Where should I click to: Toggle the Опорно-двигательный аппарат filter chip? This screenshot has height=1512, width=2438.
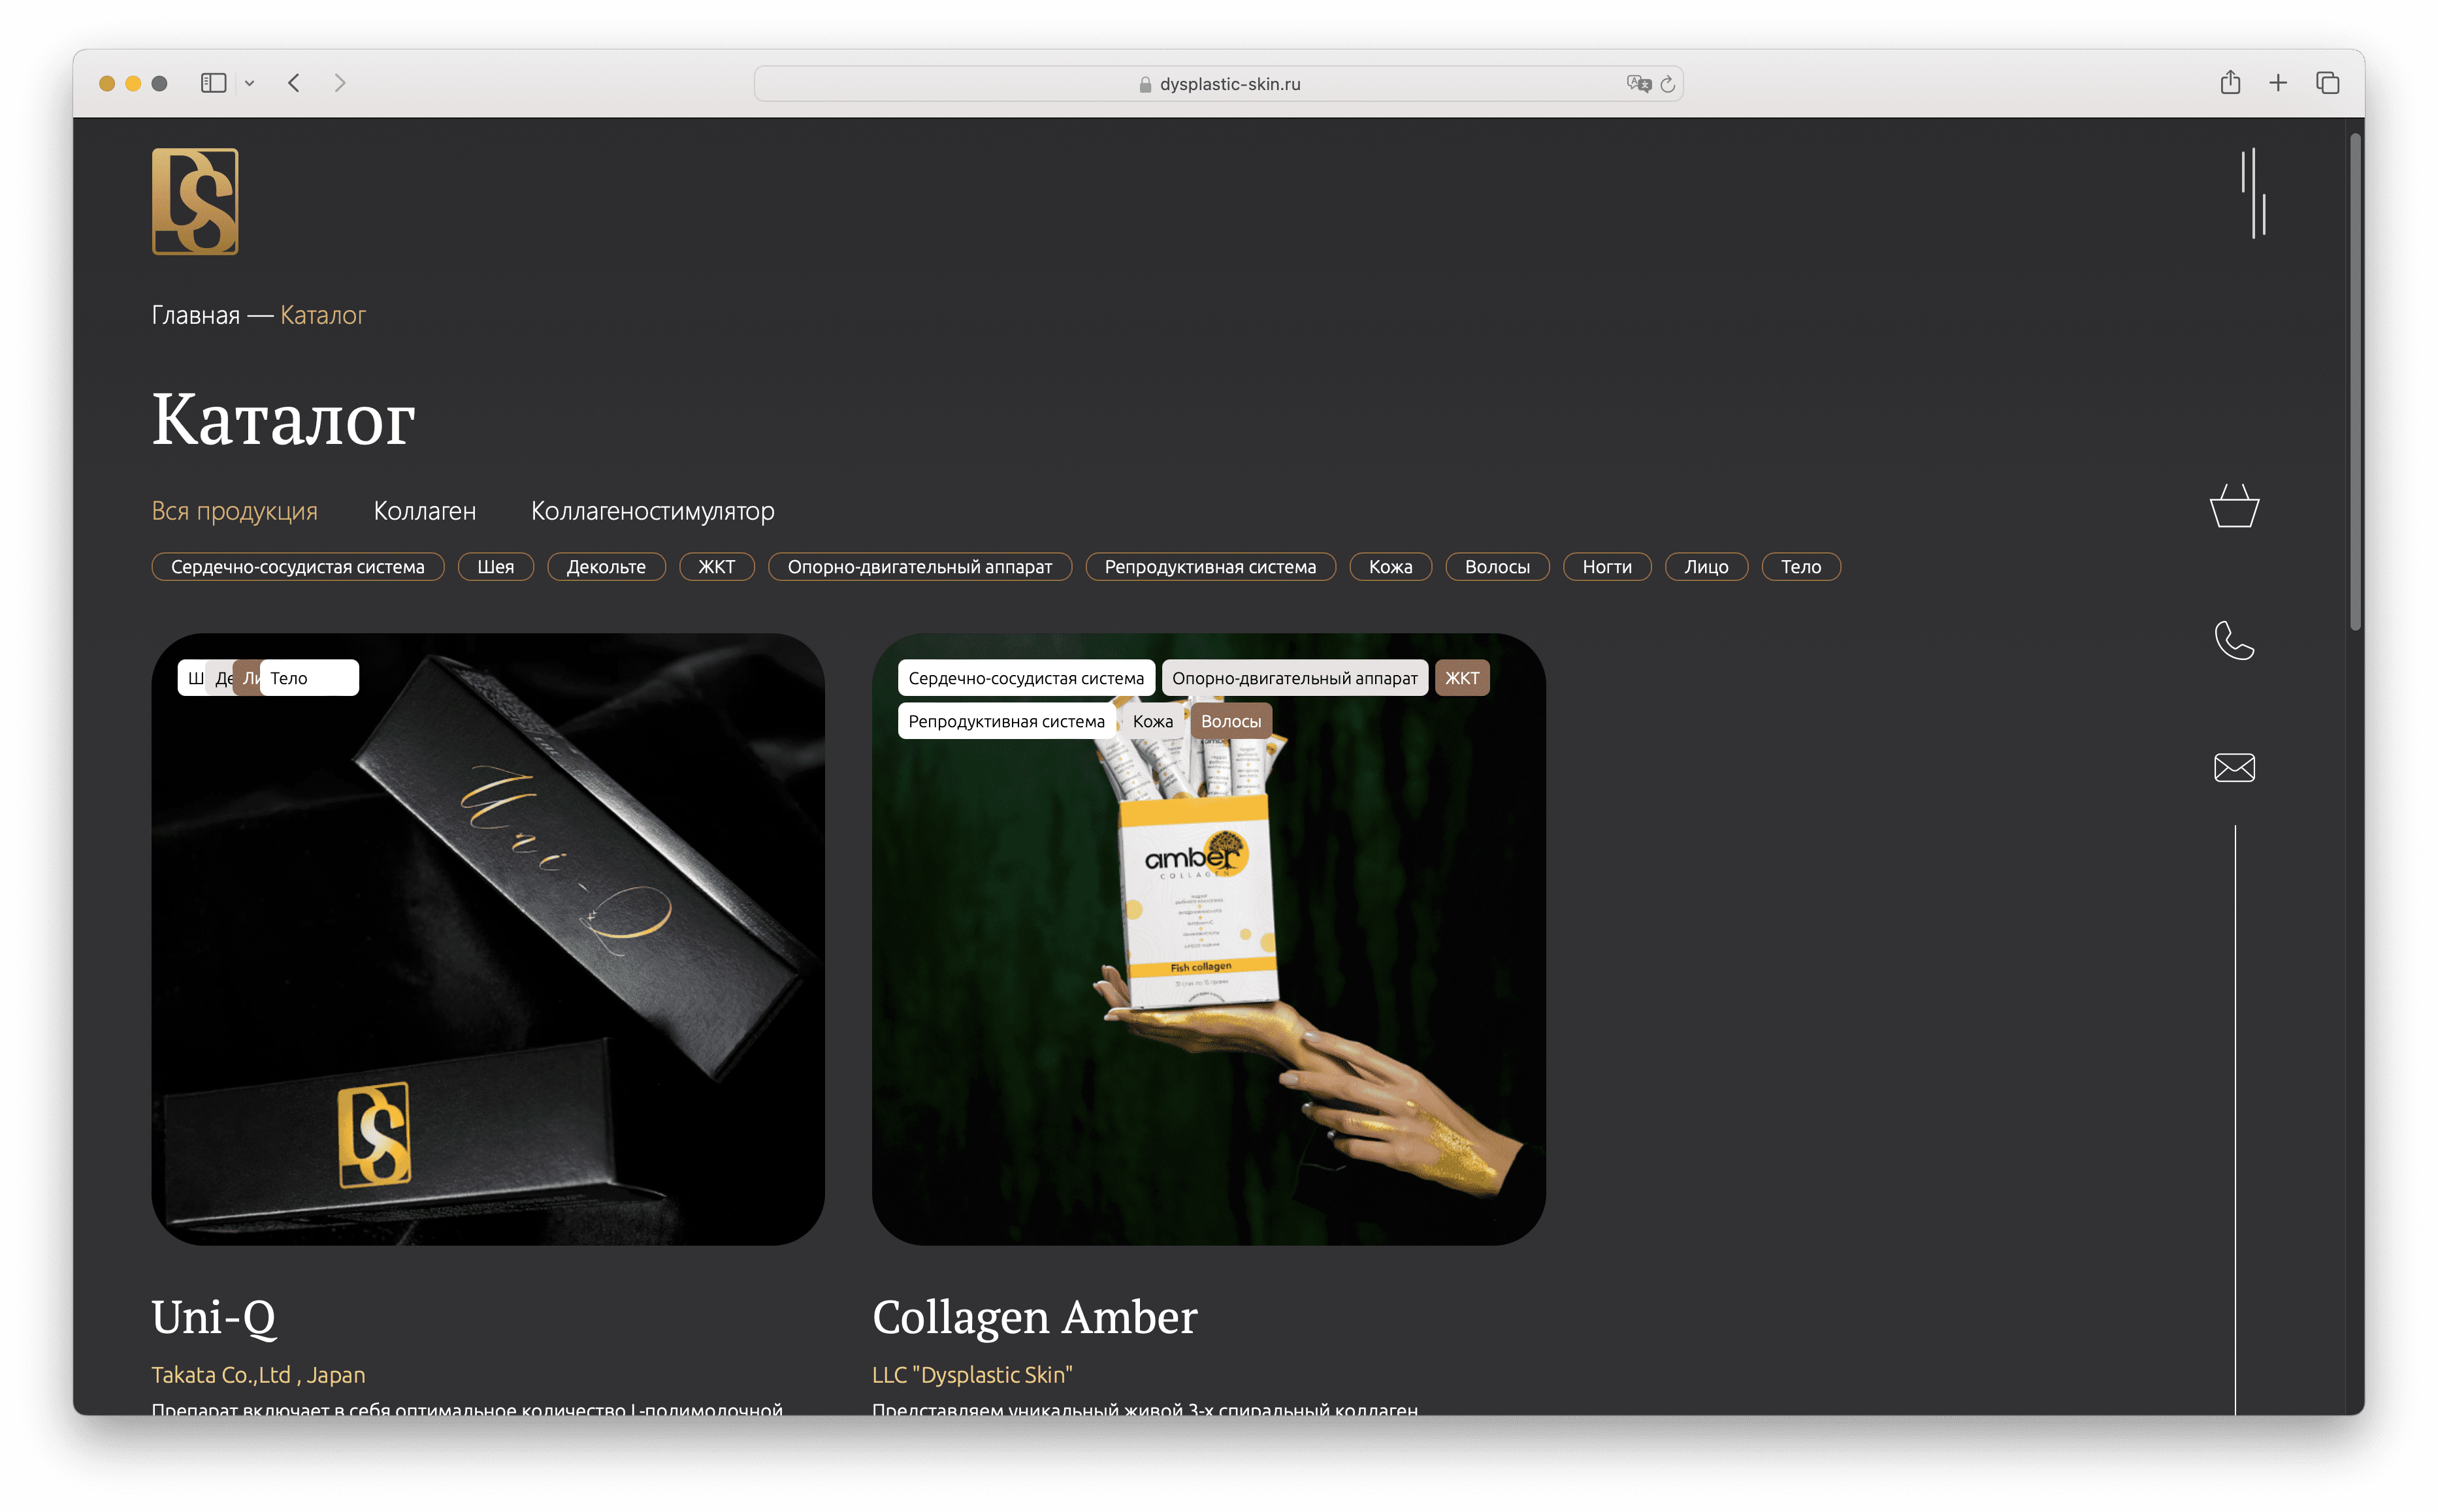point(919,567)
